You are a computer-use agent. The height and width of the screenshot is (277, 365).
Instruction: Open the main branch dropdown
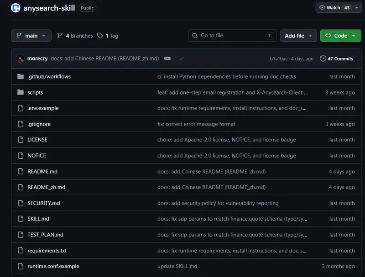31,35
